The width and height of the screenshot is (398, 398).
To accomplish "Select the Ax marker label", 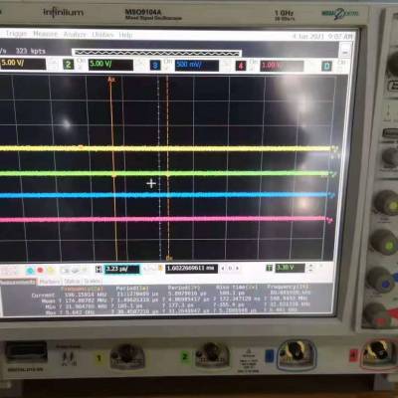I will [x=111, y=80].
